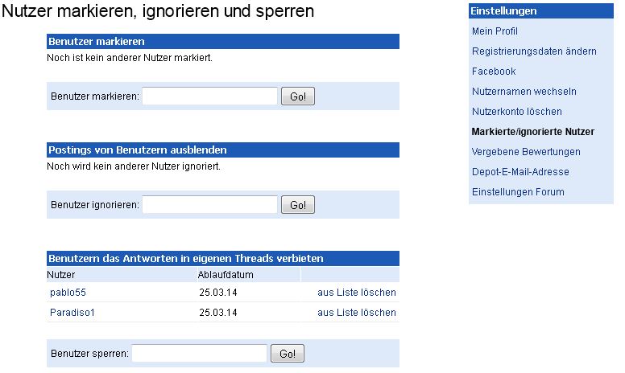Screen dimensions: 625x373
Task: Open user profile pablo55
Action: tap(68, 293)
